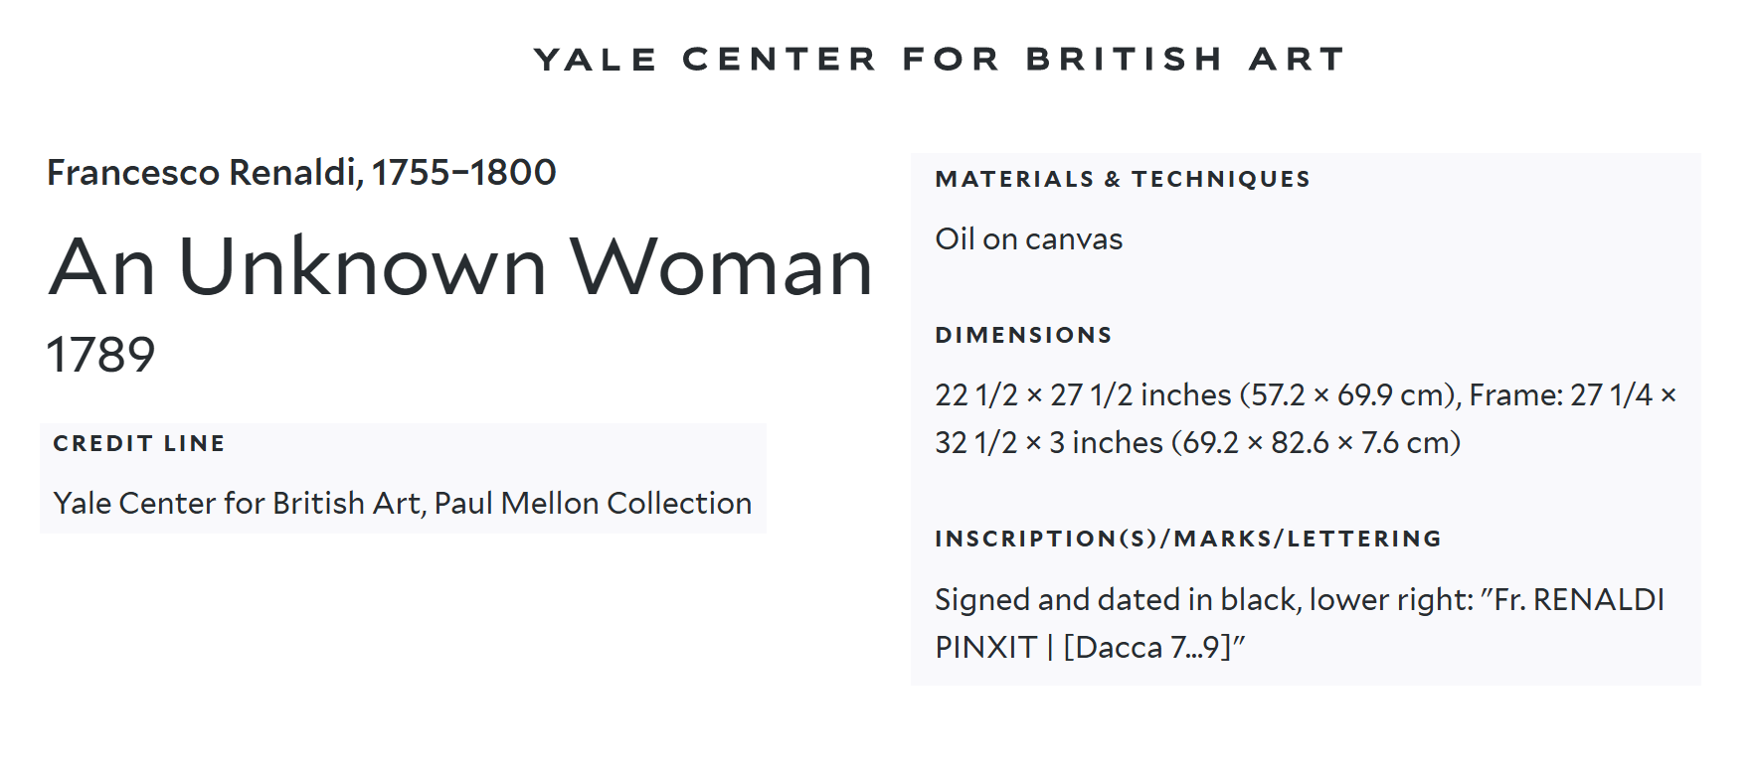Click the 1789 date below the title
The image size is (1754, 776).
click(x=100, y=355)
